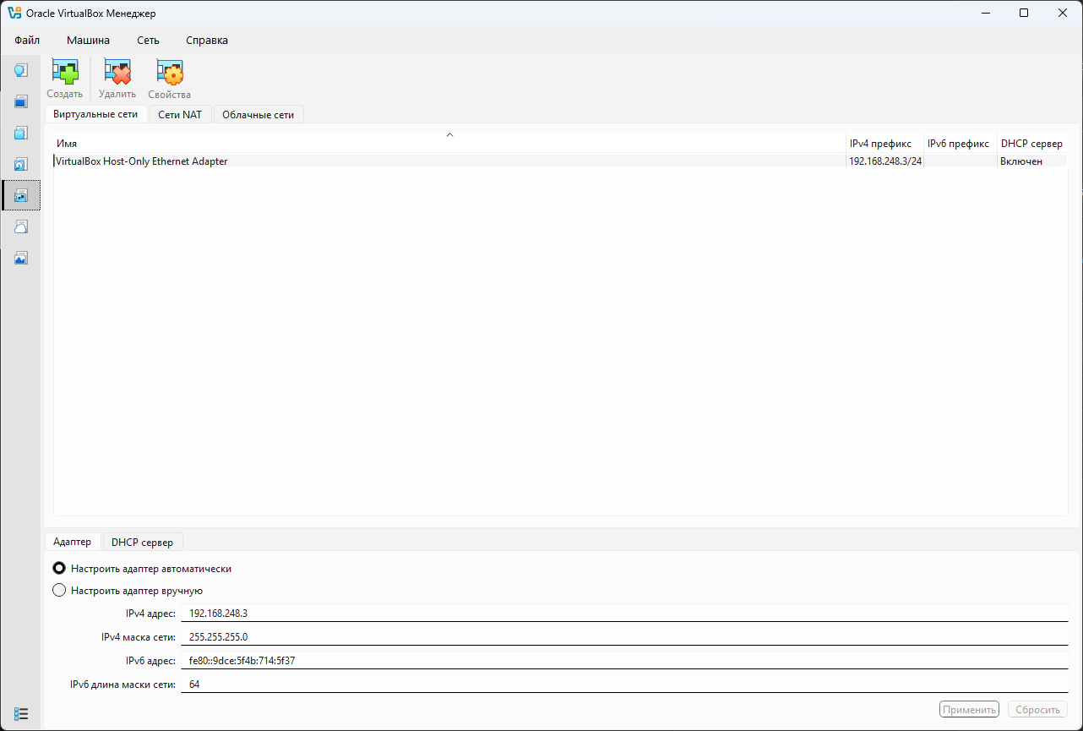Switch to the Облачные сети tab
Viewport: 1083px width, 731px height.
[x=258, y=114]
